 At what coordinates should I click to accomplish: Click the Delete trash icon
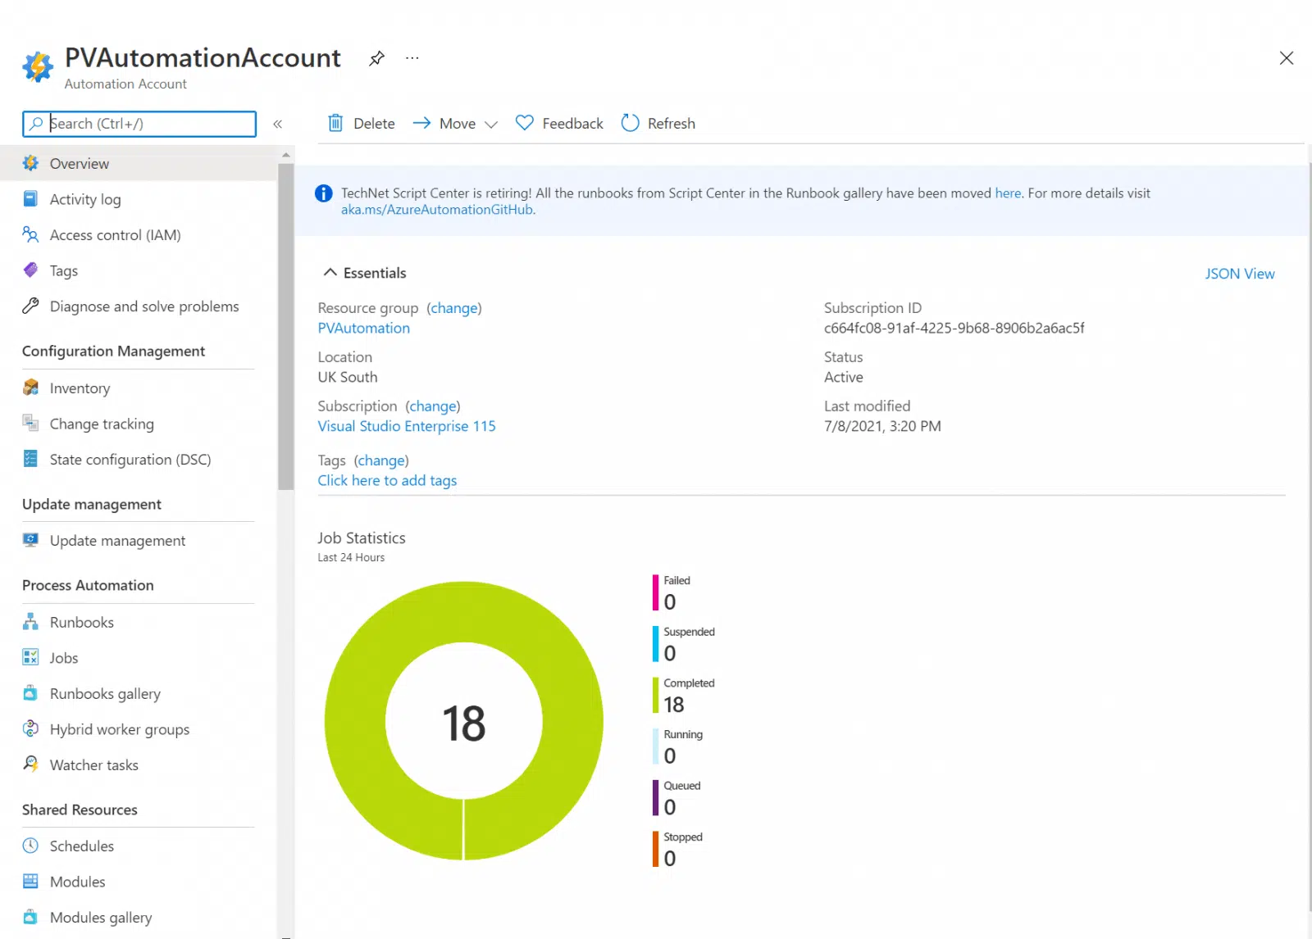[x=335, y=123]
